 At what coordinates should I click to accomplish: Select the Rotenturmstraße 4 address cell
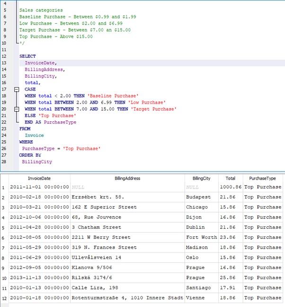tap(127, 298)
